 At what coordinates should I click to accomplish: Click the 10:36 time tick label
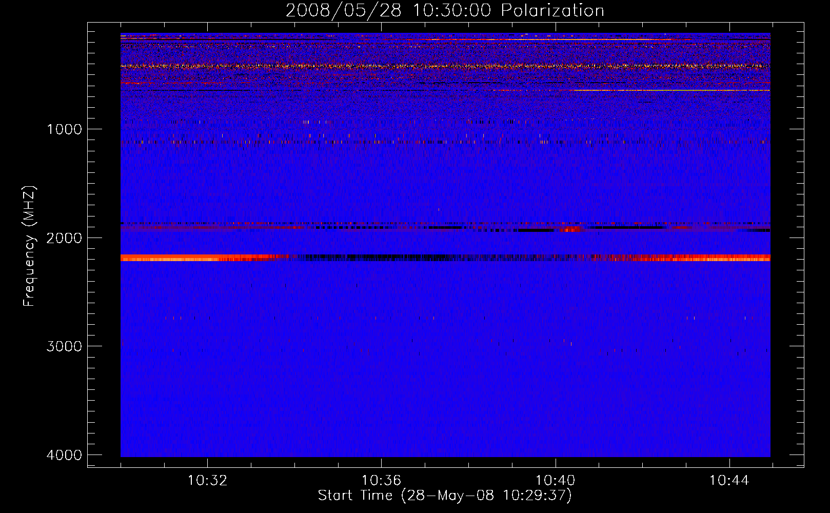381,481
